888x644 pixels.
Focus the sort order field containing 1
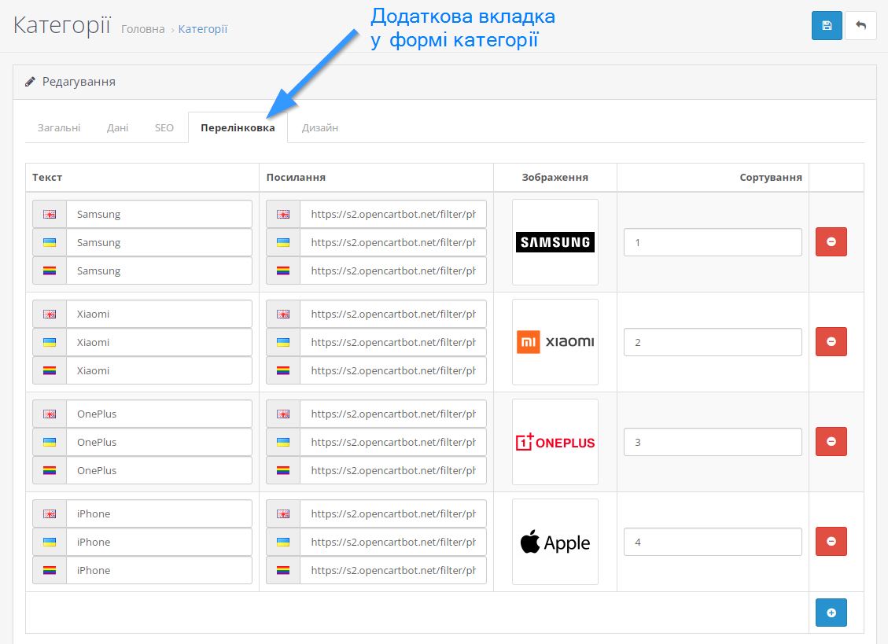713,242
